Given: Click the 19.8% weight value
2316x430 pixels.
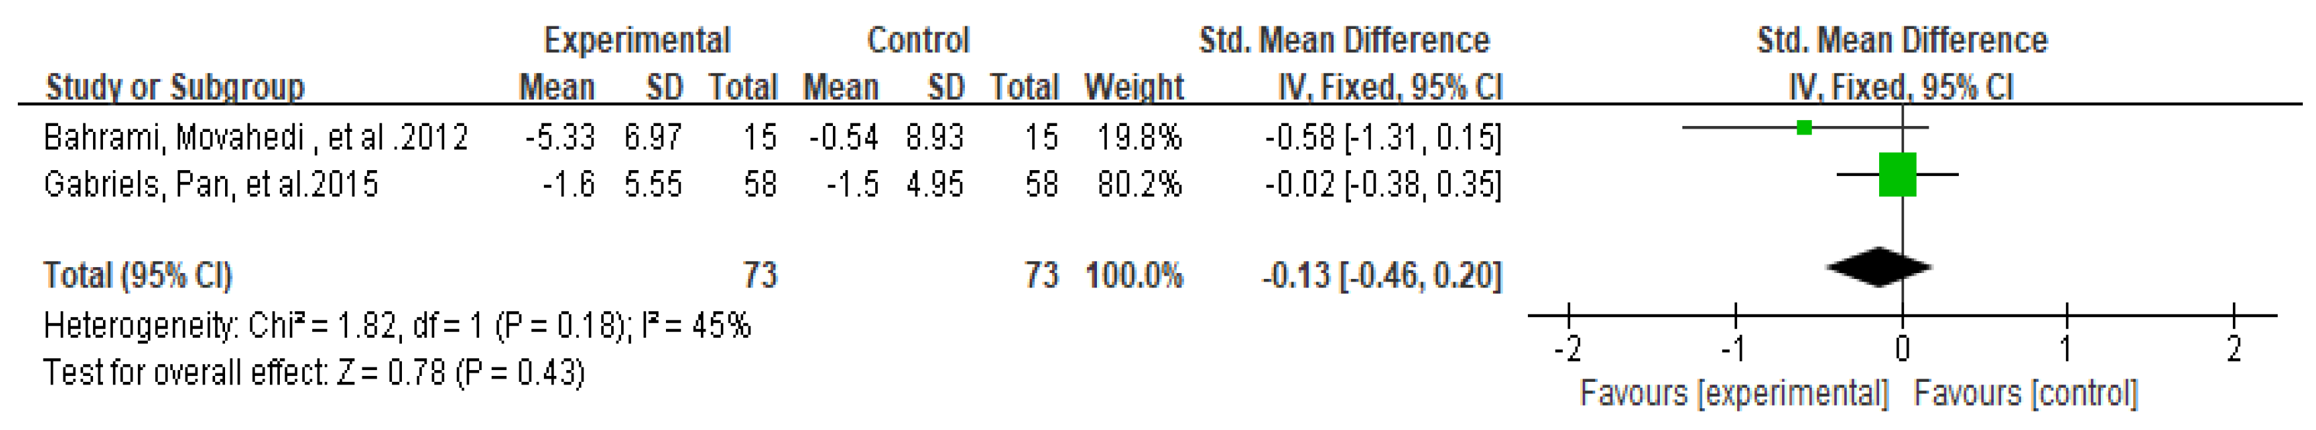Looking at the screenshot, I should click(1139, 137).
